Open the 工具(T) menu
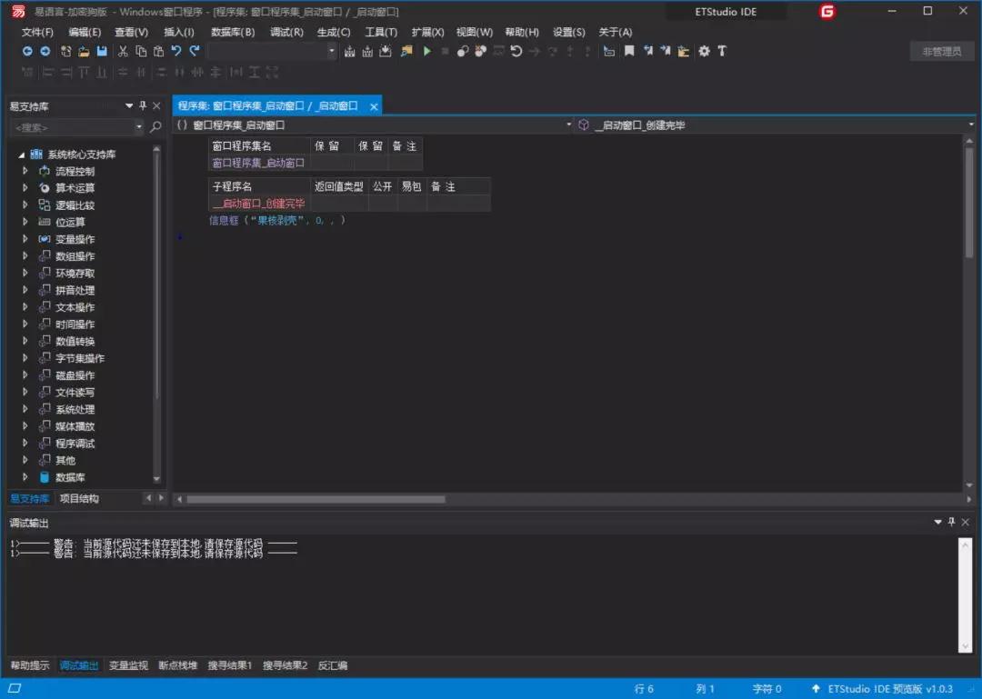This screenshot has height=699, width=982. pos(380,32)
